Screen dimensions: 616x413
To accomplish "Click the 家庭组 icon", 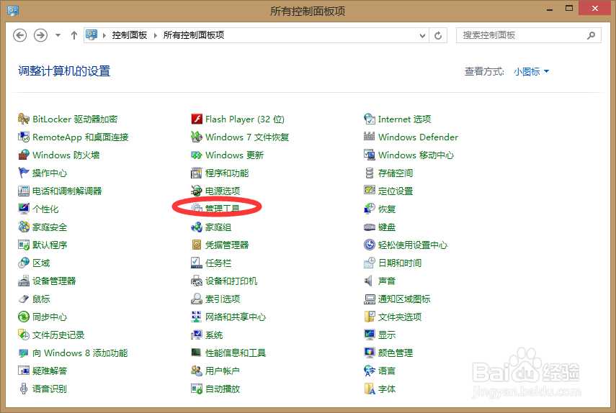I will [197, 227].
